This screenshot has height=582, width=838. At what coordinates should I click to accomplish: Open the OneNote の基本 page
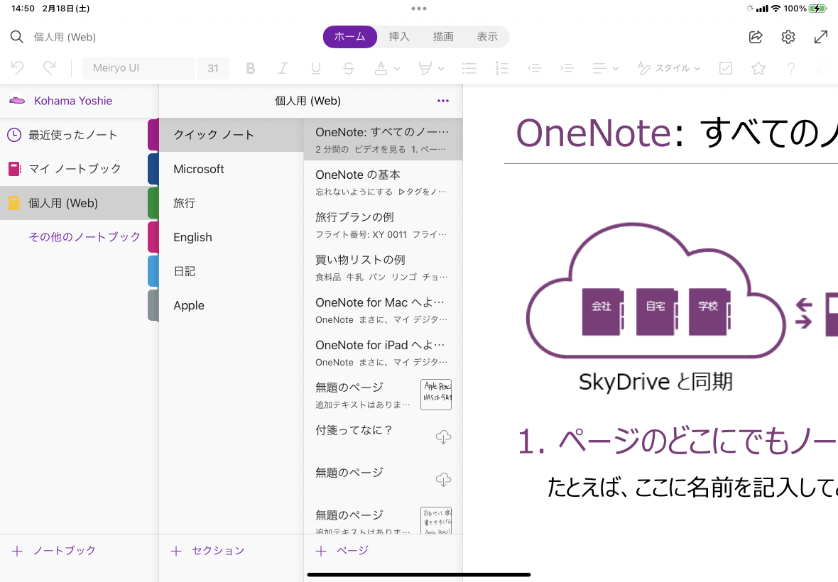(x=383, y=182)
